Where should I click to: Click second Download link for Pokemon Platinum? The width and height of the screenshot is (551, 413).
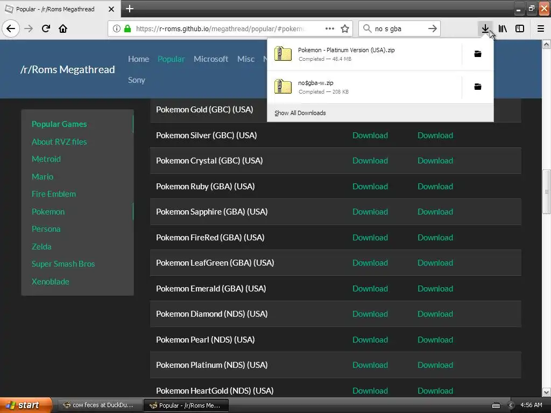coord(435,365)
